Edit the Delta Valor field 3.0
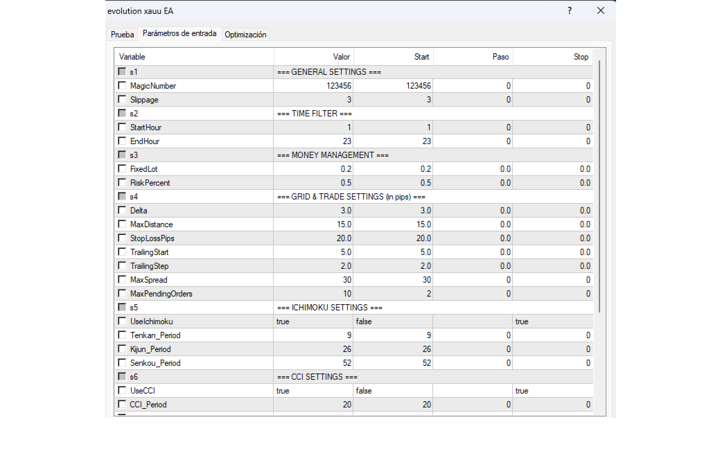This screenshot has height=449, width=711. pyautogui.click(x=313, y=211)
